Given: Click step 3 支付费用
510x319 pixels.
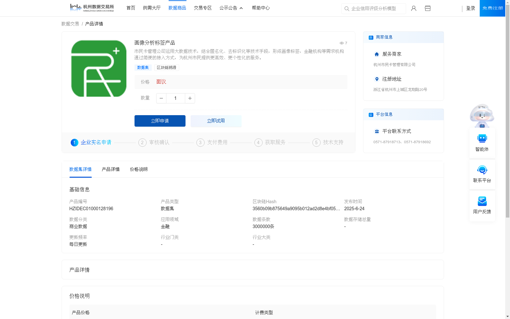Looking at the screenshot, I should point(212,143).
